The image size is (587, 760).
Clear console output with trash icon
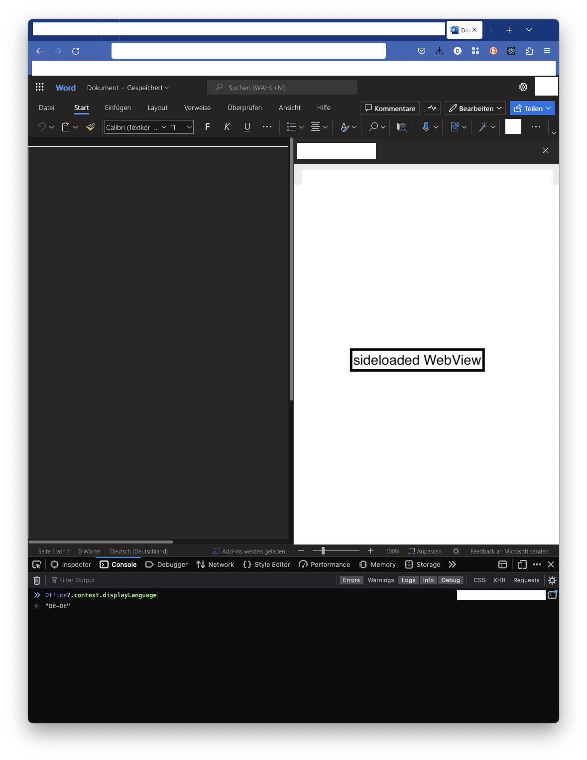point(36,580)
